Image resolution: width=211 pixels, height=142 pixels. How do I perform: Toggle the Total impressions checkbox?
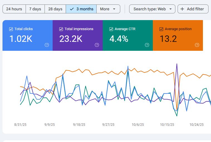pyautogui.click(x=61, y=29)
